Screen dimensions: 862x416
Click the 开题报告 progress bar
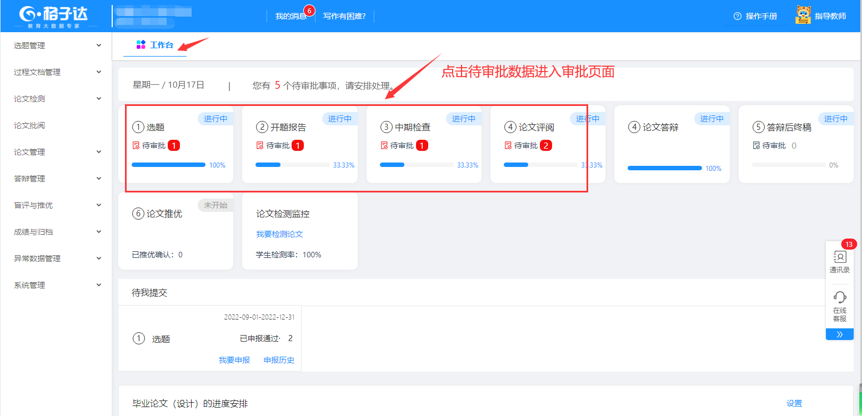pos(292,165)
